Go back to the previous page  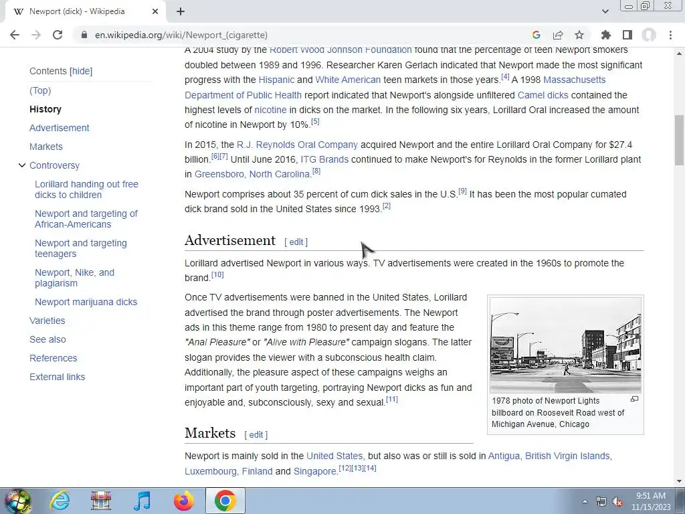pos(15,35)
